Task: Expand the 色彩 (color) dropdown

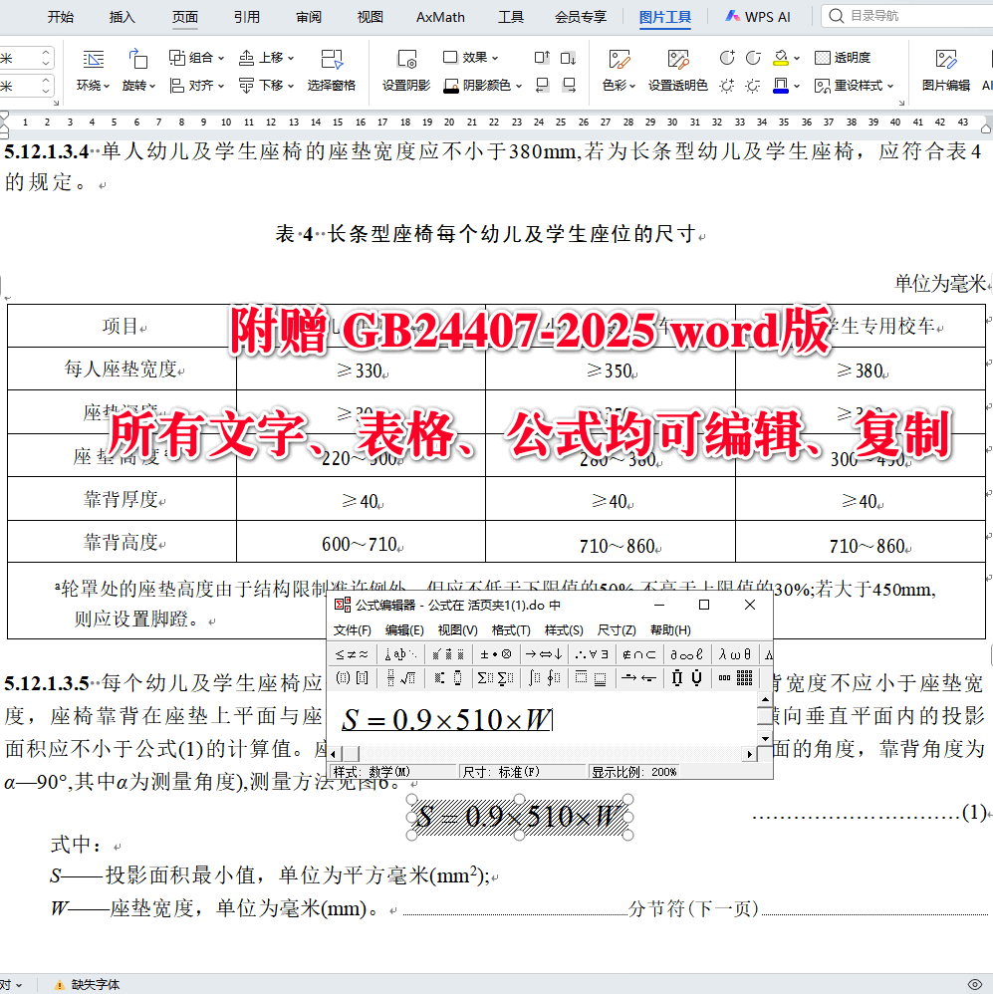Action: pyautogui.click(x=618, y=85)
